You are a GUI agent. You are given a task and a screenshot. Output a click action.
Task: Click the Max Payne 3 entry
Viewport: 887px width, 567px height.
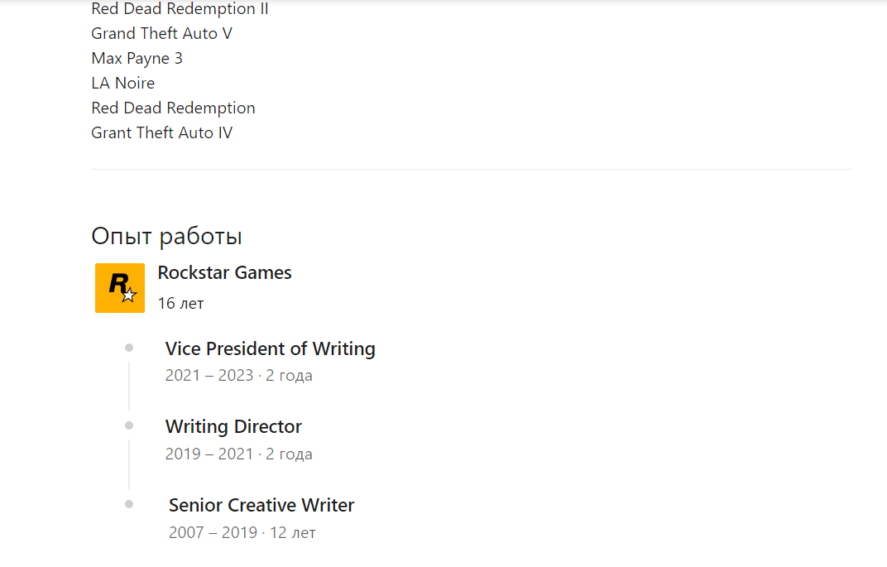pos(137,58)
